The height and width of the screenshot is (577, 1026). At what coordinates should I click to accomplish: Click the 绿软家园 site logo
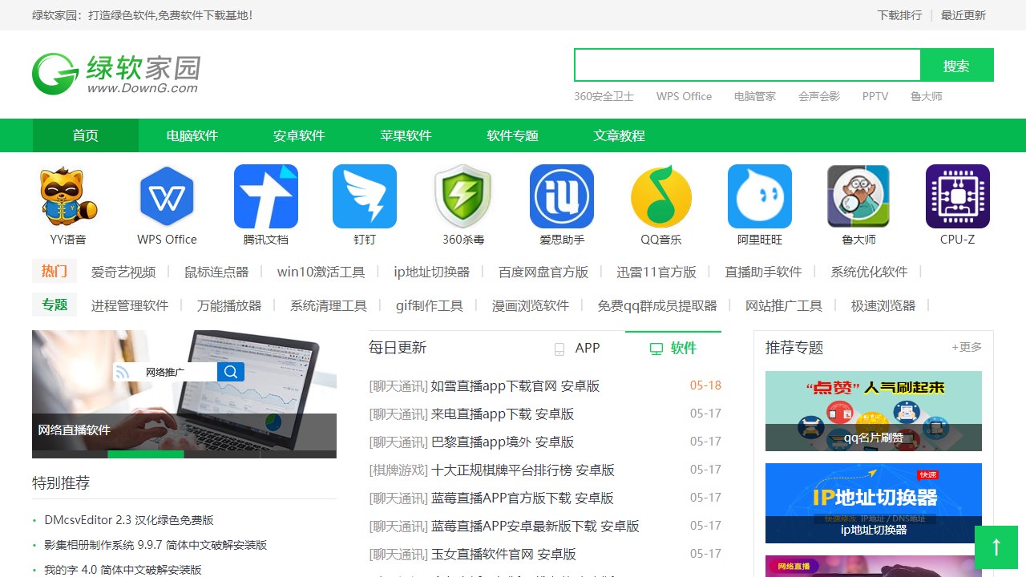[x=116, y=74]
